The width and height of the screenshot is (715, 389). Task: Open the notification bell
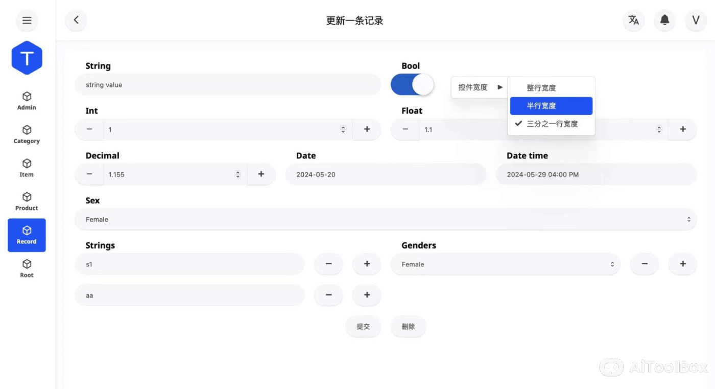[664, 20]
